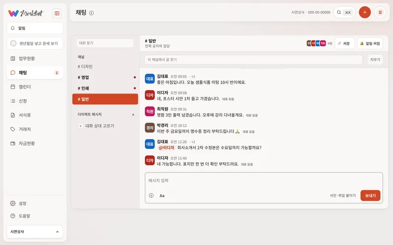Click the @이디자 mention tag
Screen dimensions: 393x245
coord(167,148)
